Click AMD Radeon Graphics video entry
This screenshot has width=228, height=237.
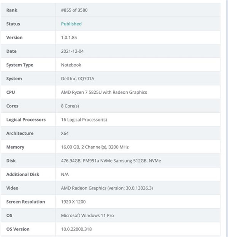pyautogui.click(x=107, y=188)
